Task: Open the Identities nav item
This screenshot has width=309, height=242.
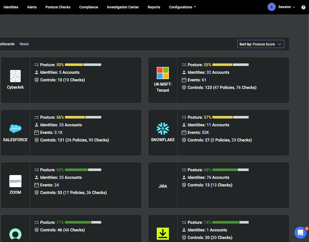Action: click(11, 7)
